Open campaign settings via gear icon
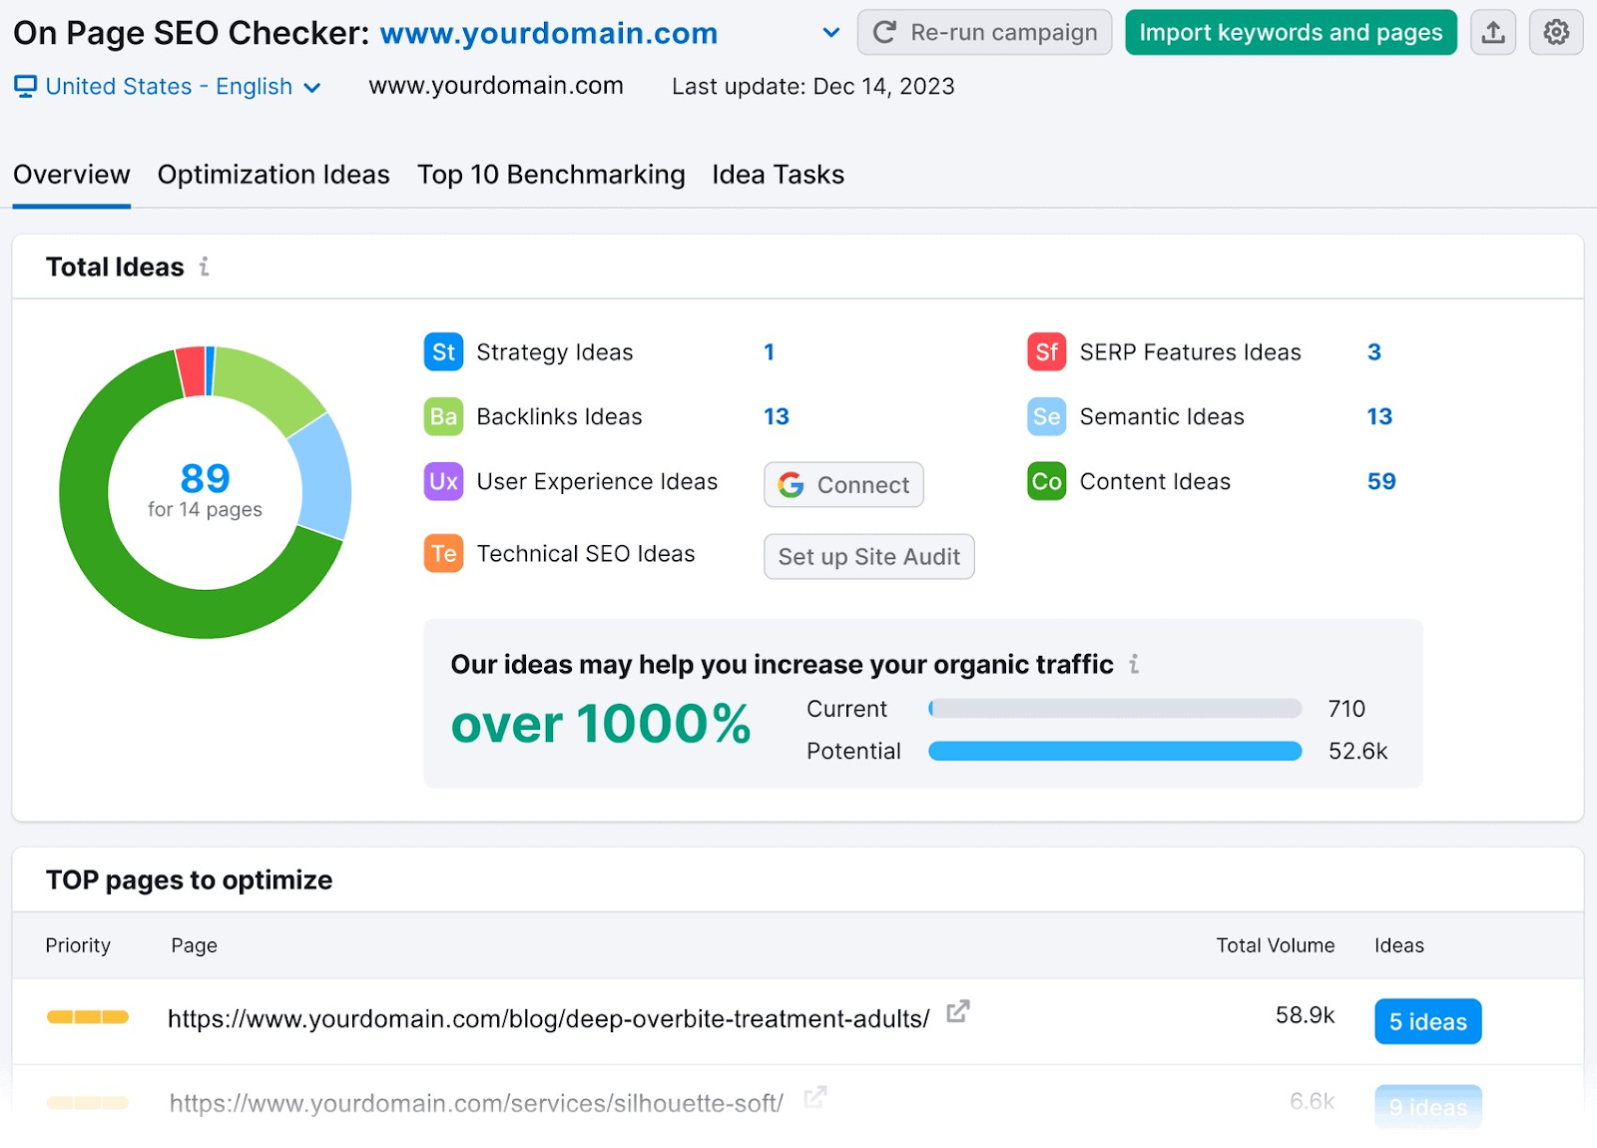Screen dimensions: 1597x1148 pos(1555,32)
